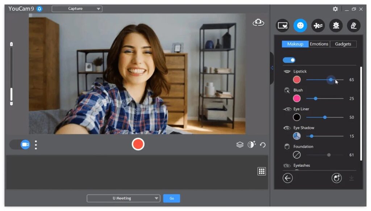Image resolution: width=371 pixels, height=211 pixels.
Task: Open the layers stack icon
Action: (240, 145)
